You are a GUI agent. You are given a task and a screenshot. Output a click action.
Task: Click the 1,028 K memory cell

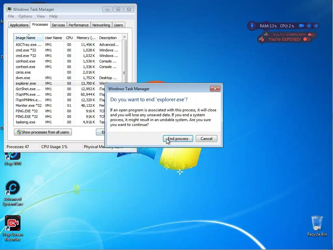tap(89, 50)
